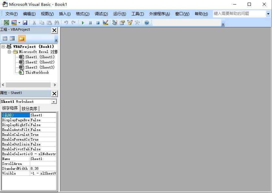Select VBAProject (Book1) root item

tap(33, 47)
